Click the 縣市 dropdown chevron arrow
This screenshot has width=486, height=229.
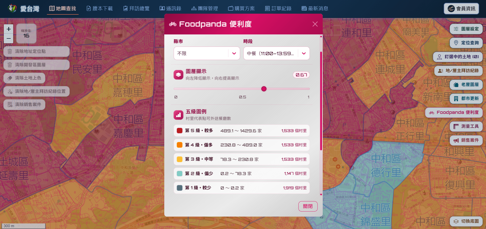(234, 53)
